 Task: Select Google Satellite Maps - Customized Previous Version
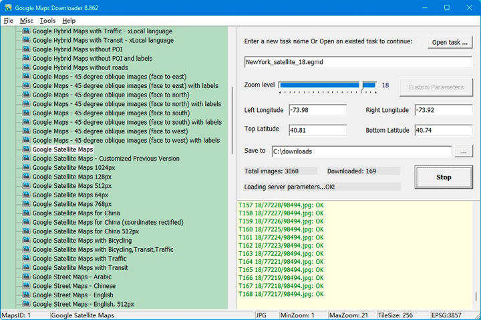pyautogui.click(x=106, y=158)
